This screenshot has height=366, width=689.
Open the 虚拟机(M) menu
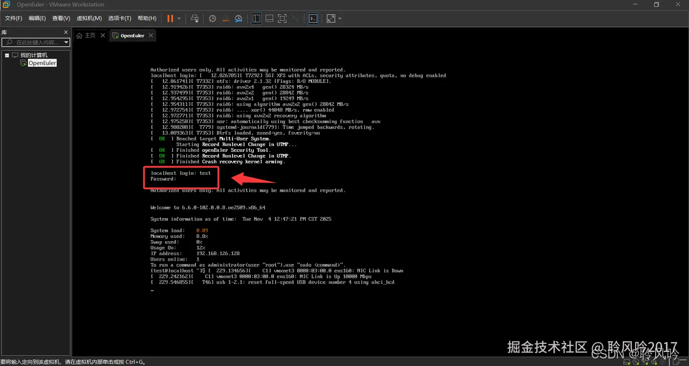click(x=89, y=18)
